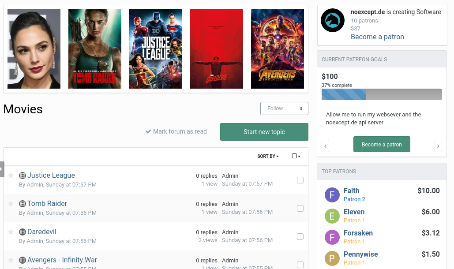
Task: Open Eleven's patron profile
Action: (x=354, y=212)
